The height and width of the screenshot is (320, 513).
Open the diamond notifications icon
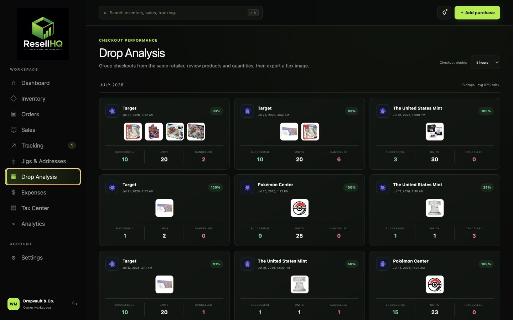coord(444,13)
